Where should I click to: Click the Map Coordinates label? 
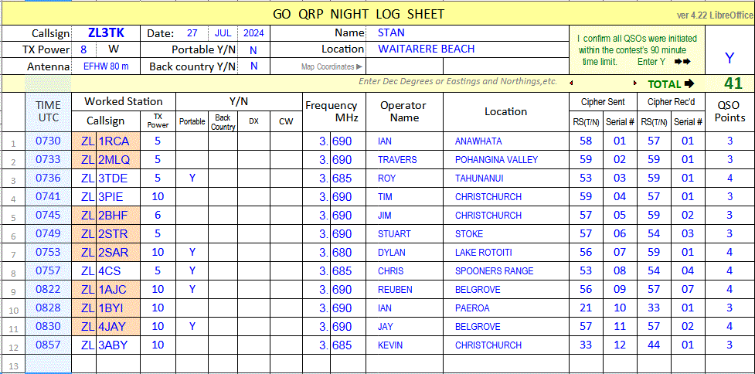tap(332, 67)
